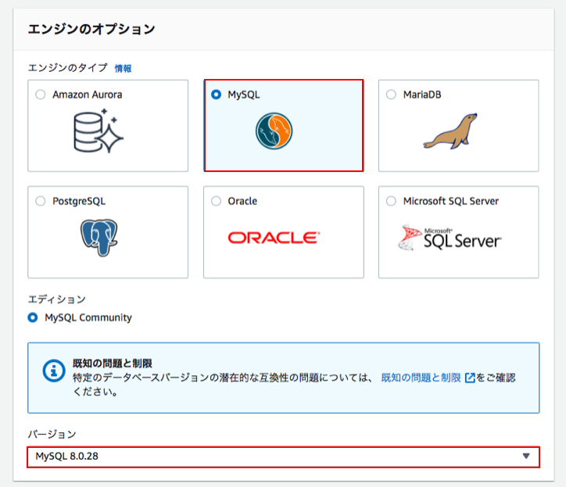Click the MySQL Community label text
566x487 pixels.
point(88,317)
